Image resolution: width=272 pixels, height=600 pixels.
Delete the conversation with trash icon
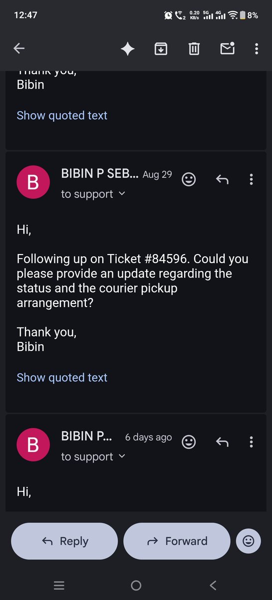coord(194,48)
